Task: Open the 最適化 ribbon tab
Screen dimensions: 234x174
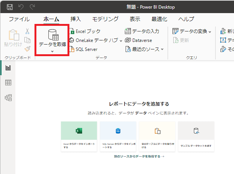Action: click(159, 19)
